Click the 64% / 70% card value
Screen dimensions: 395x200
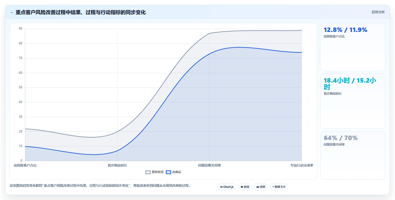click(x=340, y=138)
